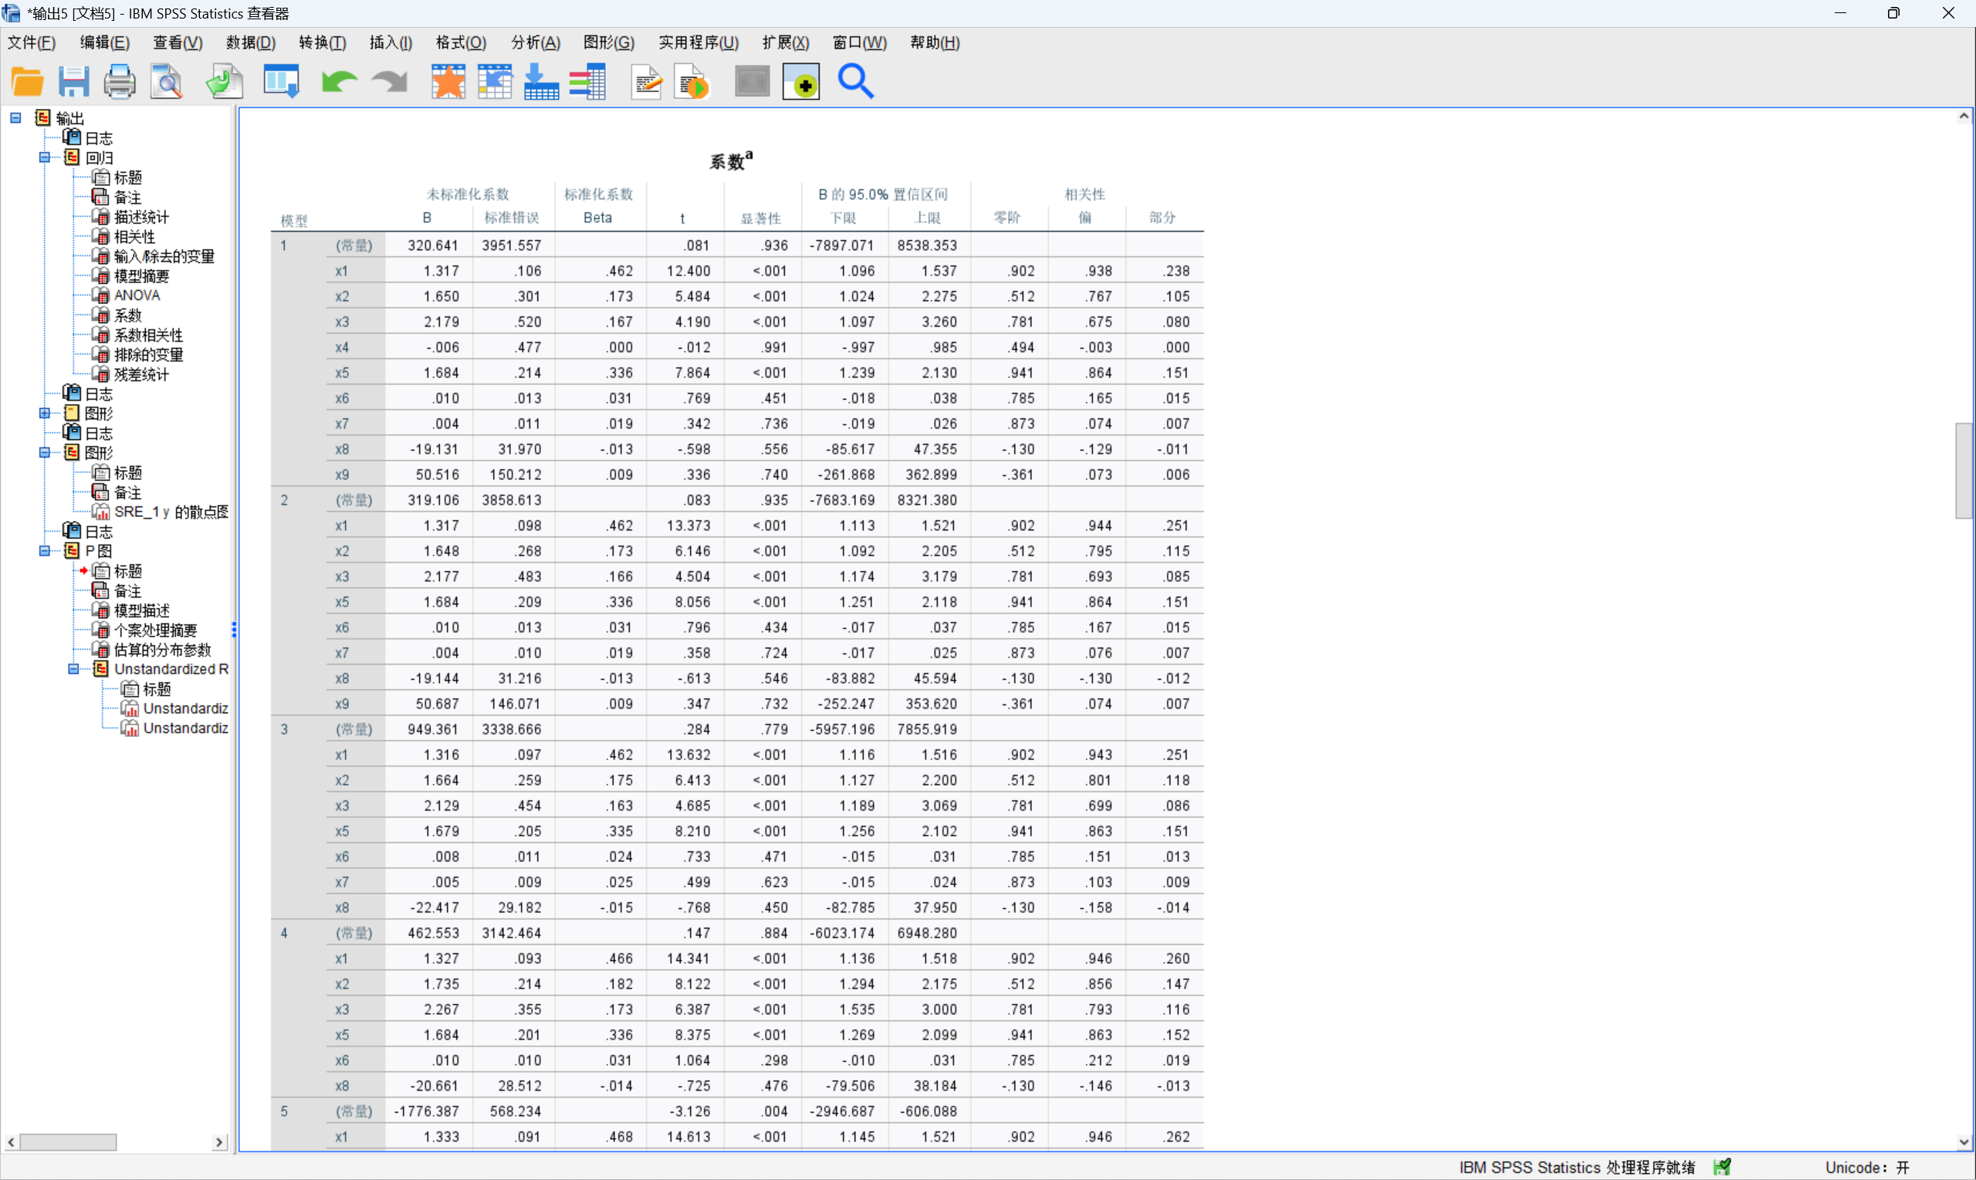Image resolution: width=1976 pixels, height=1180 pixels.
Task: Click the processor ready status icon
Action: [x=1722, y=1166]
